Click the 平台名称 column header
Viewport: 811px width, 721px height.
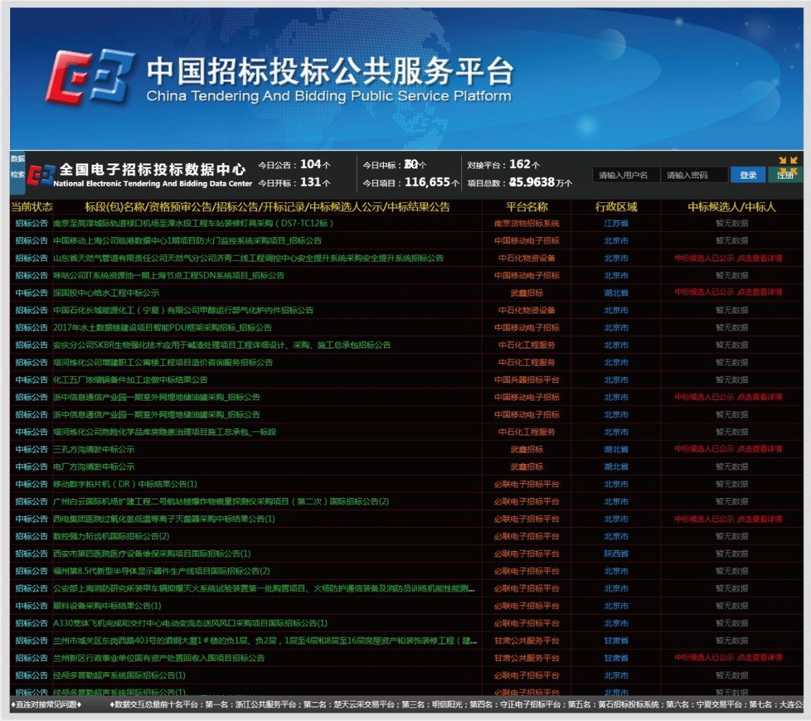tap(527, 207)
